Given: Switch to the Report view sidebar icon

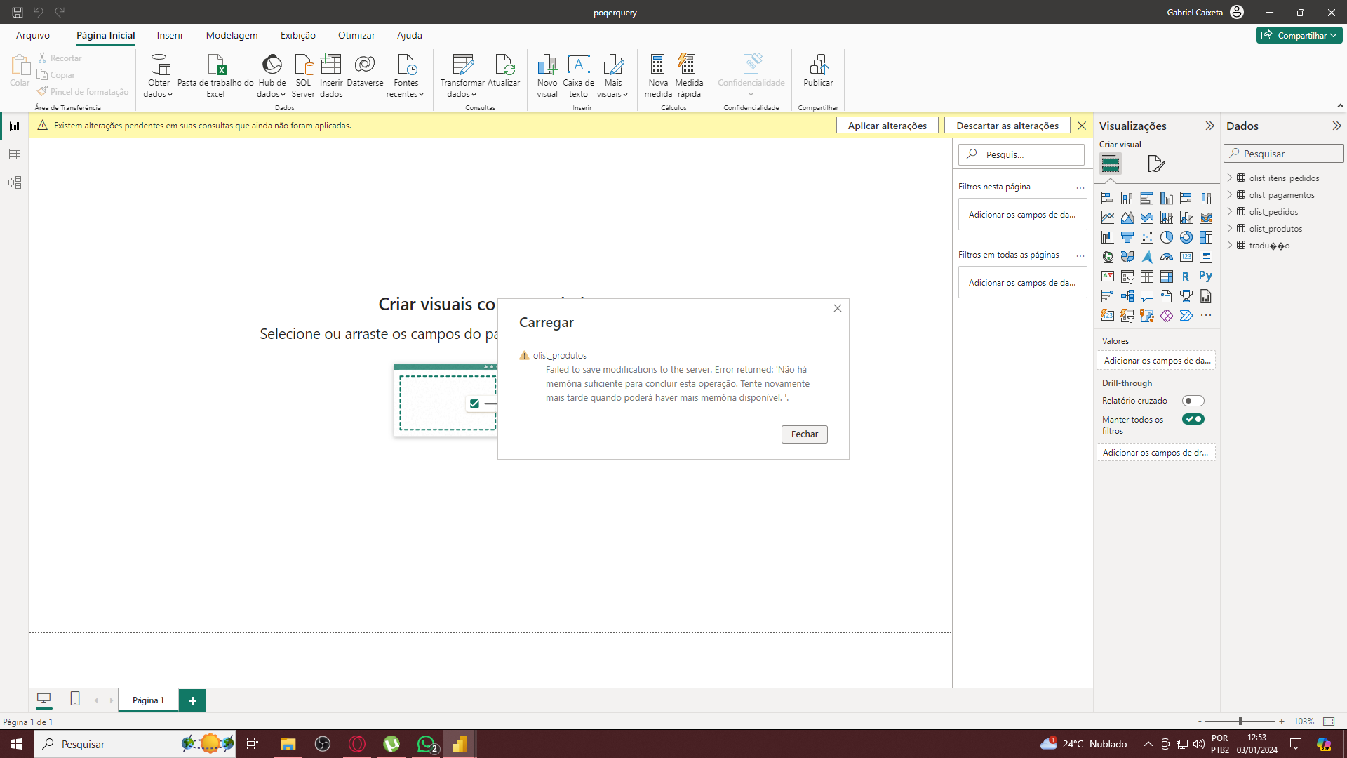Looking at the screenshot, I should [14, 126].
